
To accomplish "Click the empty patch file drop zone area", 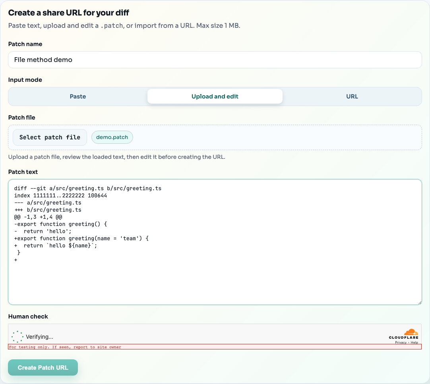I will [278, 137].
